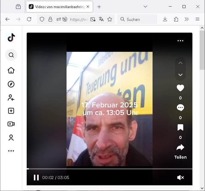Click the video progress bar
This screenshot has height=191, width=205.
coord(109,169)
